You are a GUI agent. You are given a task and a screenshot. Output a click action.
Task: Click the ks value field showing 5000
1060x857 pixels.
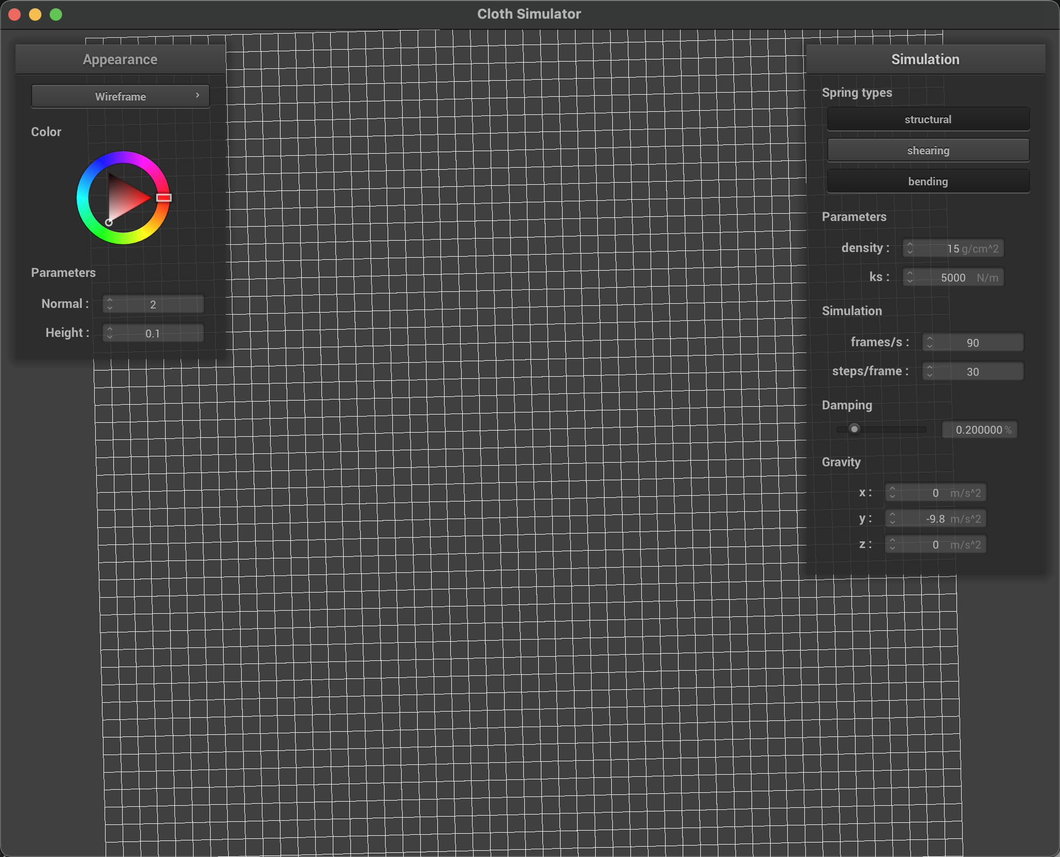[953, 277]
